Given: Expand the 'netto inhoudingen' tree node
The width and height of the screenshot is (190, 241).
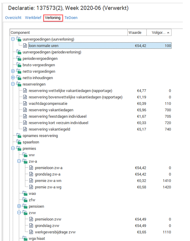Looking at the screenshot, I should [12, 78].
